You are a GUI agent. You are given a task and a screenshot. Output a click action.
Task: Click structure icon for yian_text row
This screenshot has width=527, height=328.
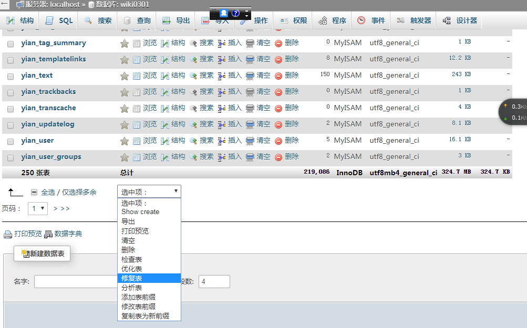click(164, 76)
